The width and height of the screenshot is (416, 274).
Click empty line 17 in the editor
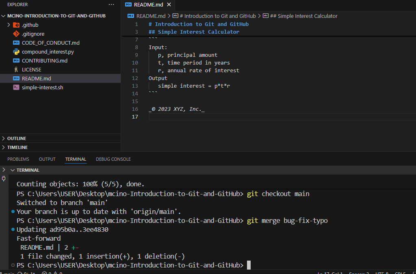coord(244,117)
